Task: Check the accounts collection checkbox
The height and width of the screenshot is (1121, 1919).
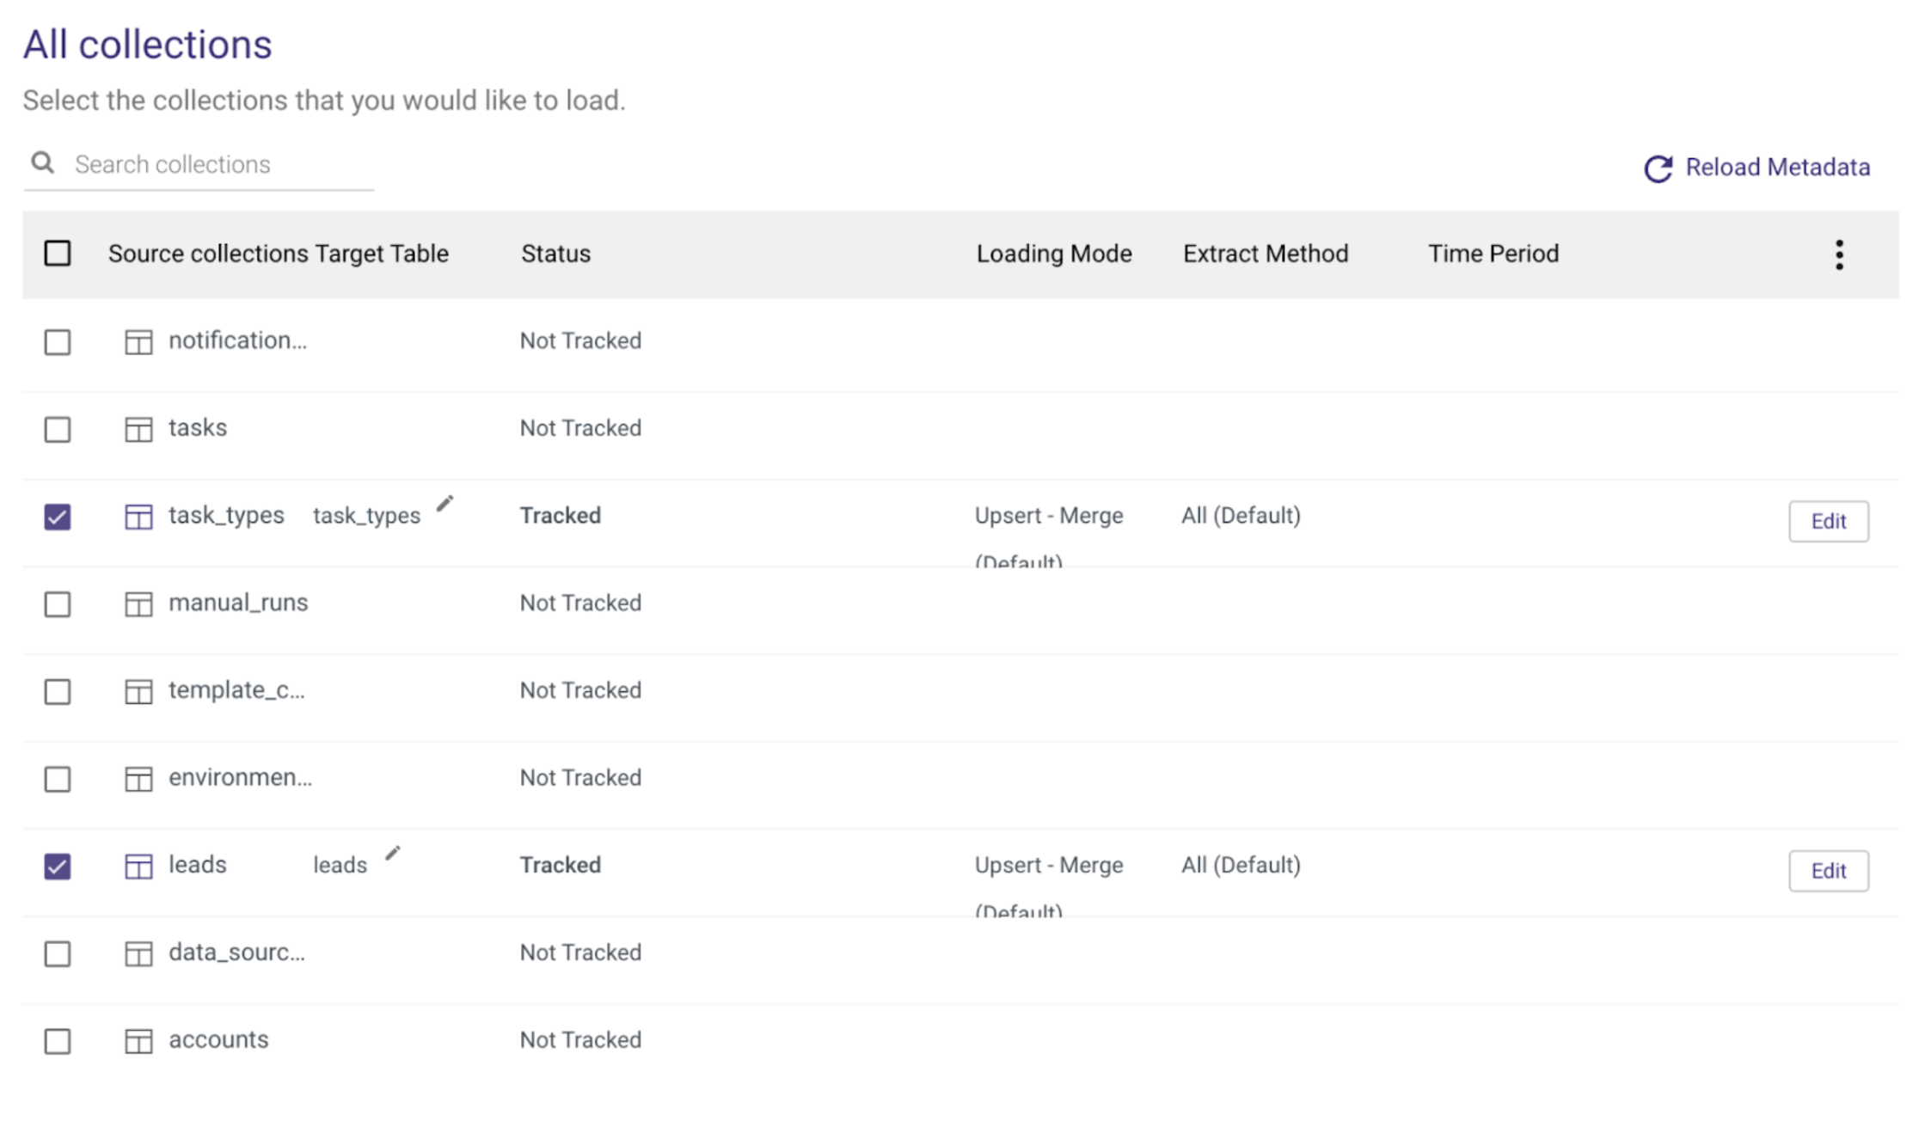Action: click(58, 1041)
